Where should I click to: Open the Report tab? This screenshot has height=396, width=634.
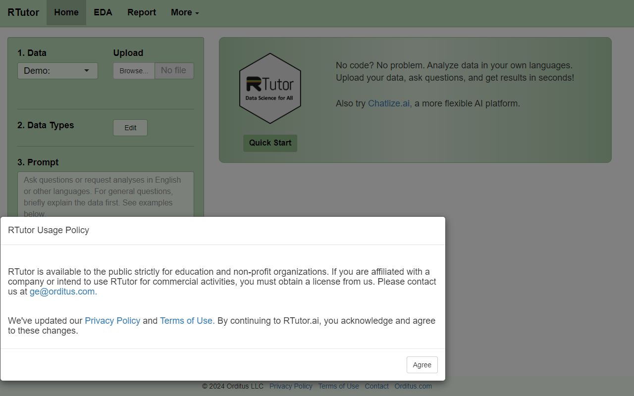(x=141, y=12)
